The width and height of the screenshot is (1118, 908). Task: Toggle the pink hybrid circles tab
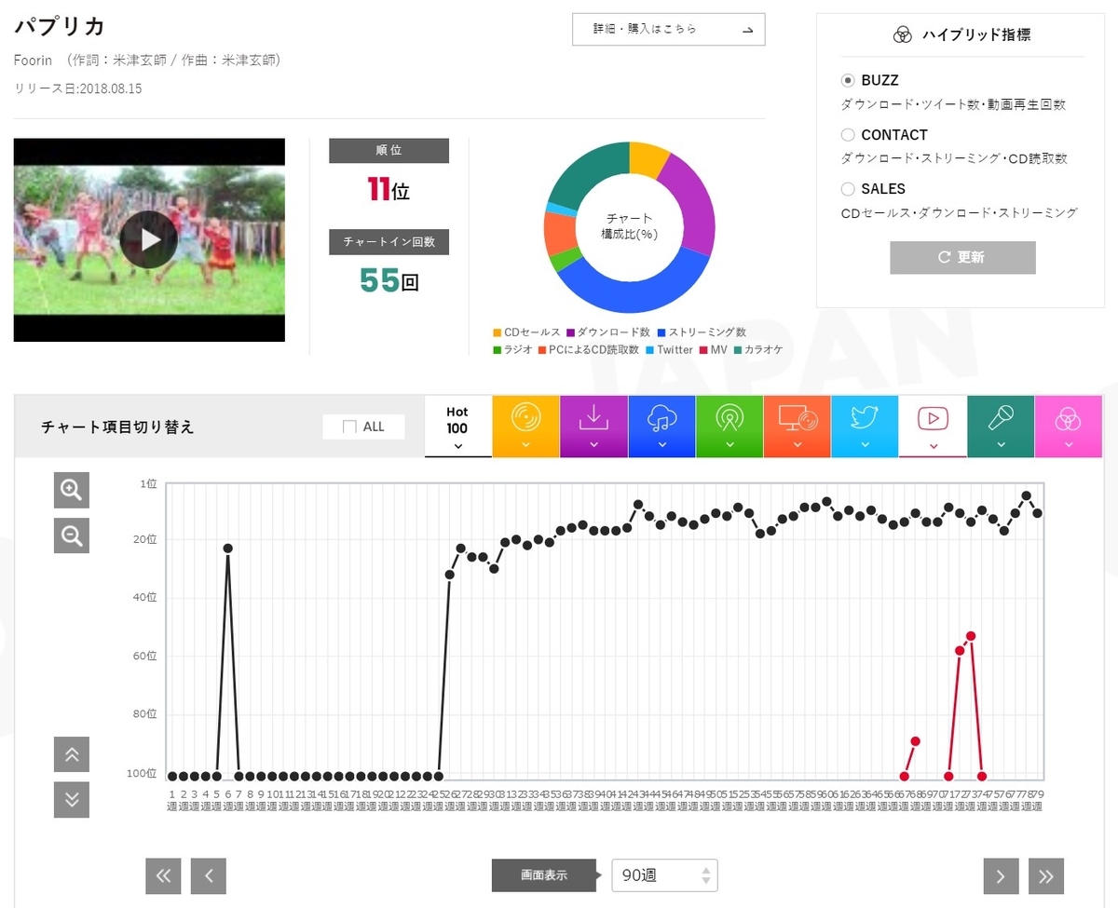point(1068,427)
